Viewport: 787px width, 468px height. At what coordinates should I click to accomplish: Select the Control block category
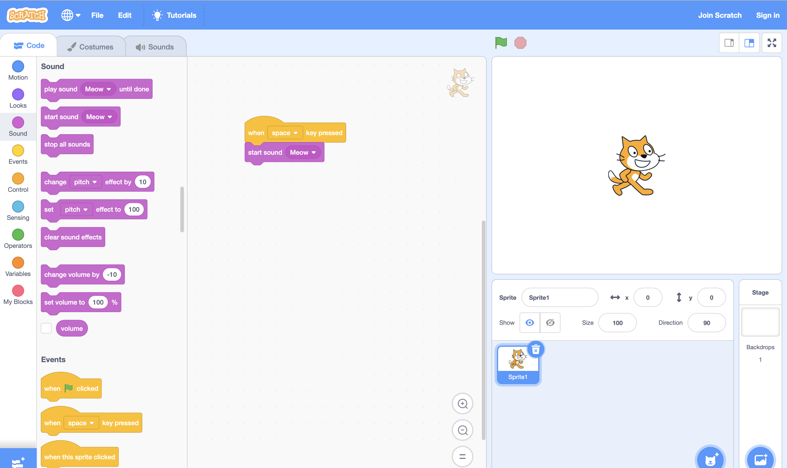(18, 183)
